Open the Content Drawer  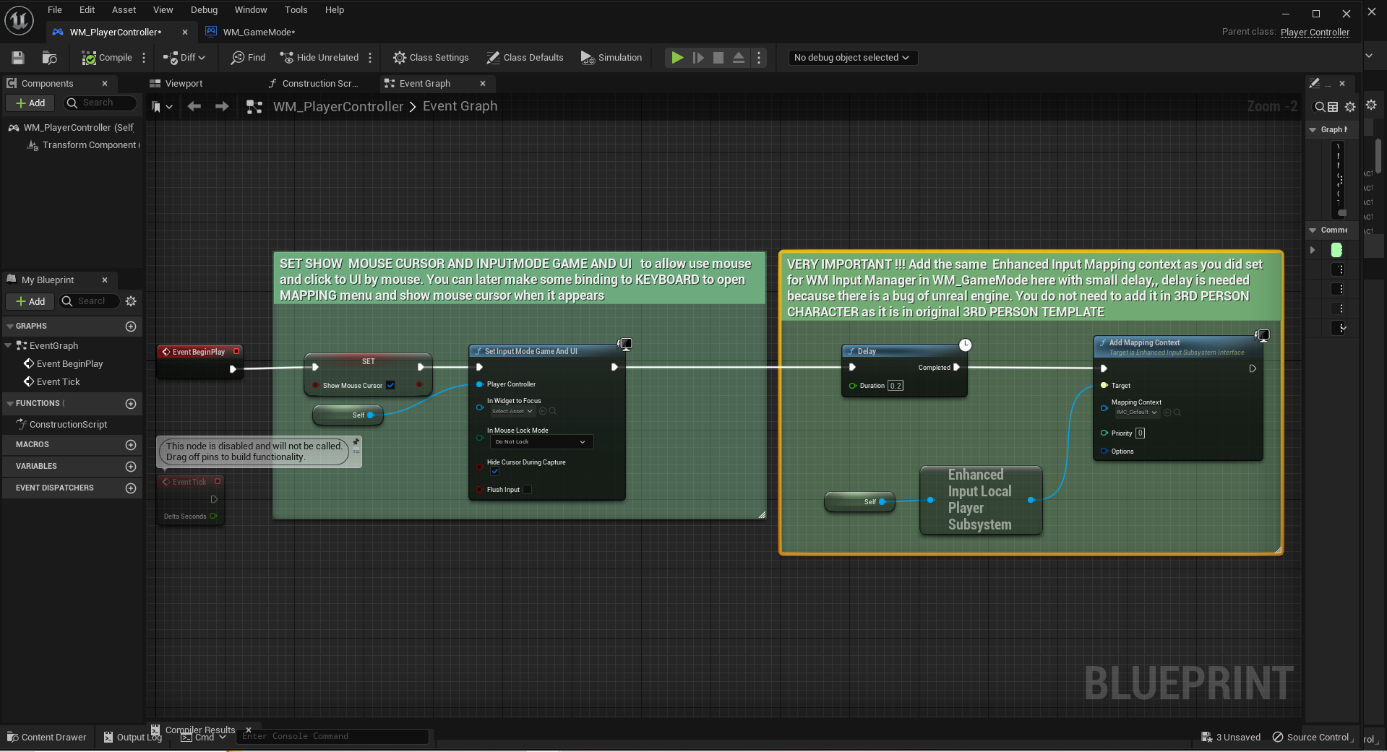[47, 737]
